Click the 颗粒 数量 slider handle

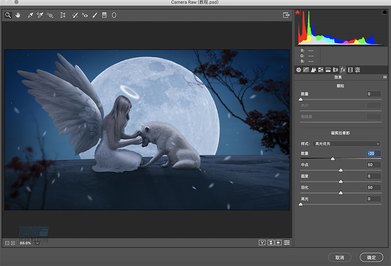tap(301, 99)
